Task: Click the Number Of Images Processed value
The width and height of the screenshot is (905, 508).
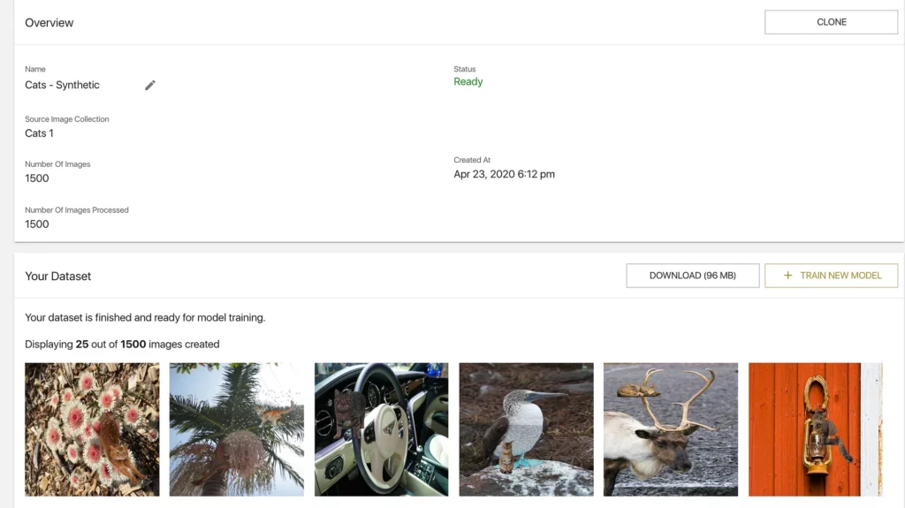Action: click(x=37, y=224)
